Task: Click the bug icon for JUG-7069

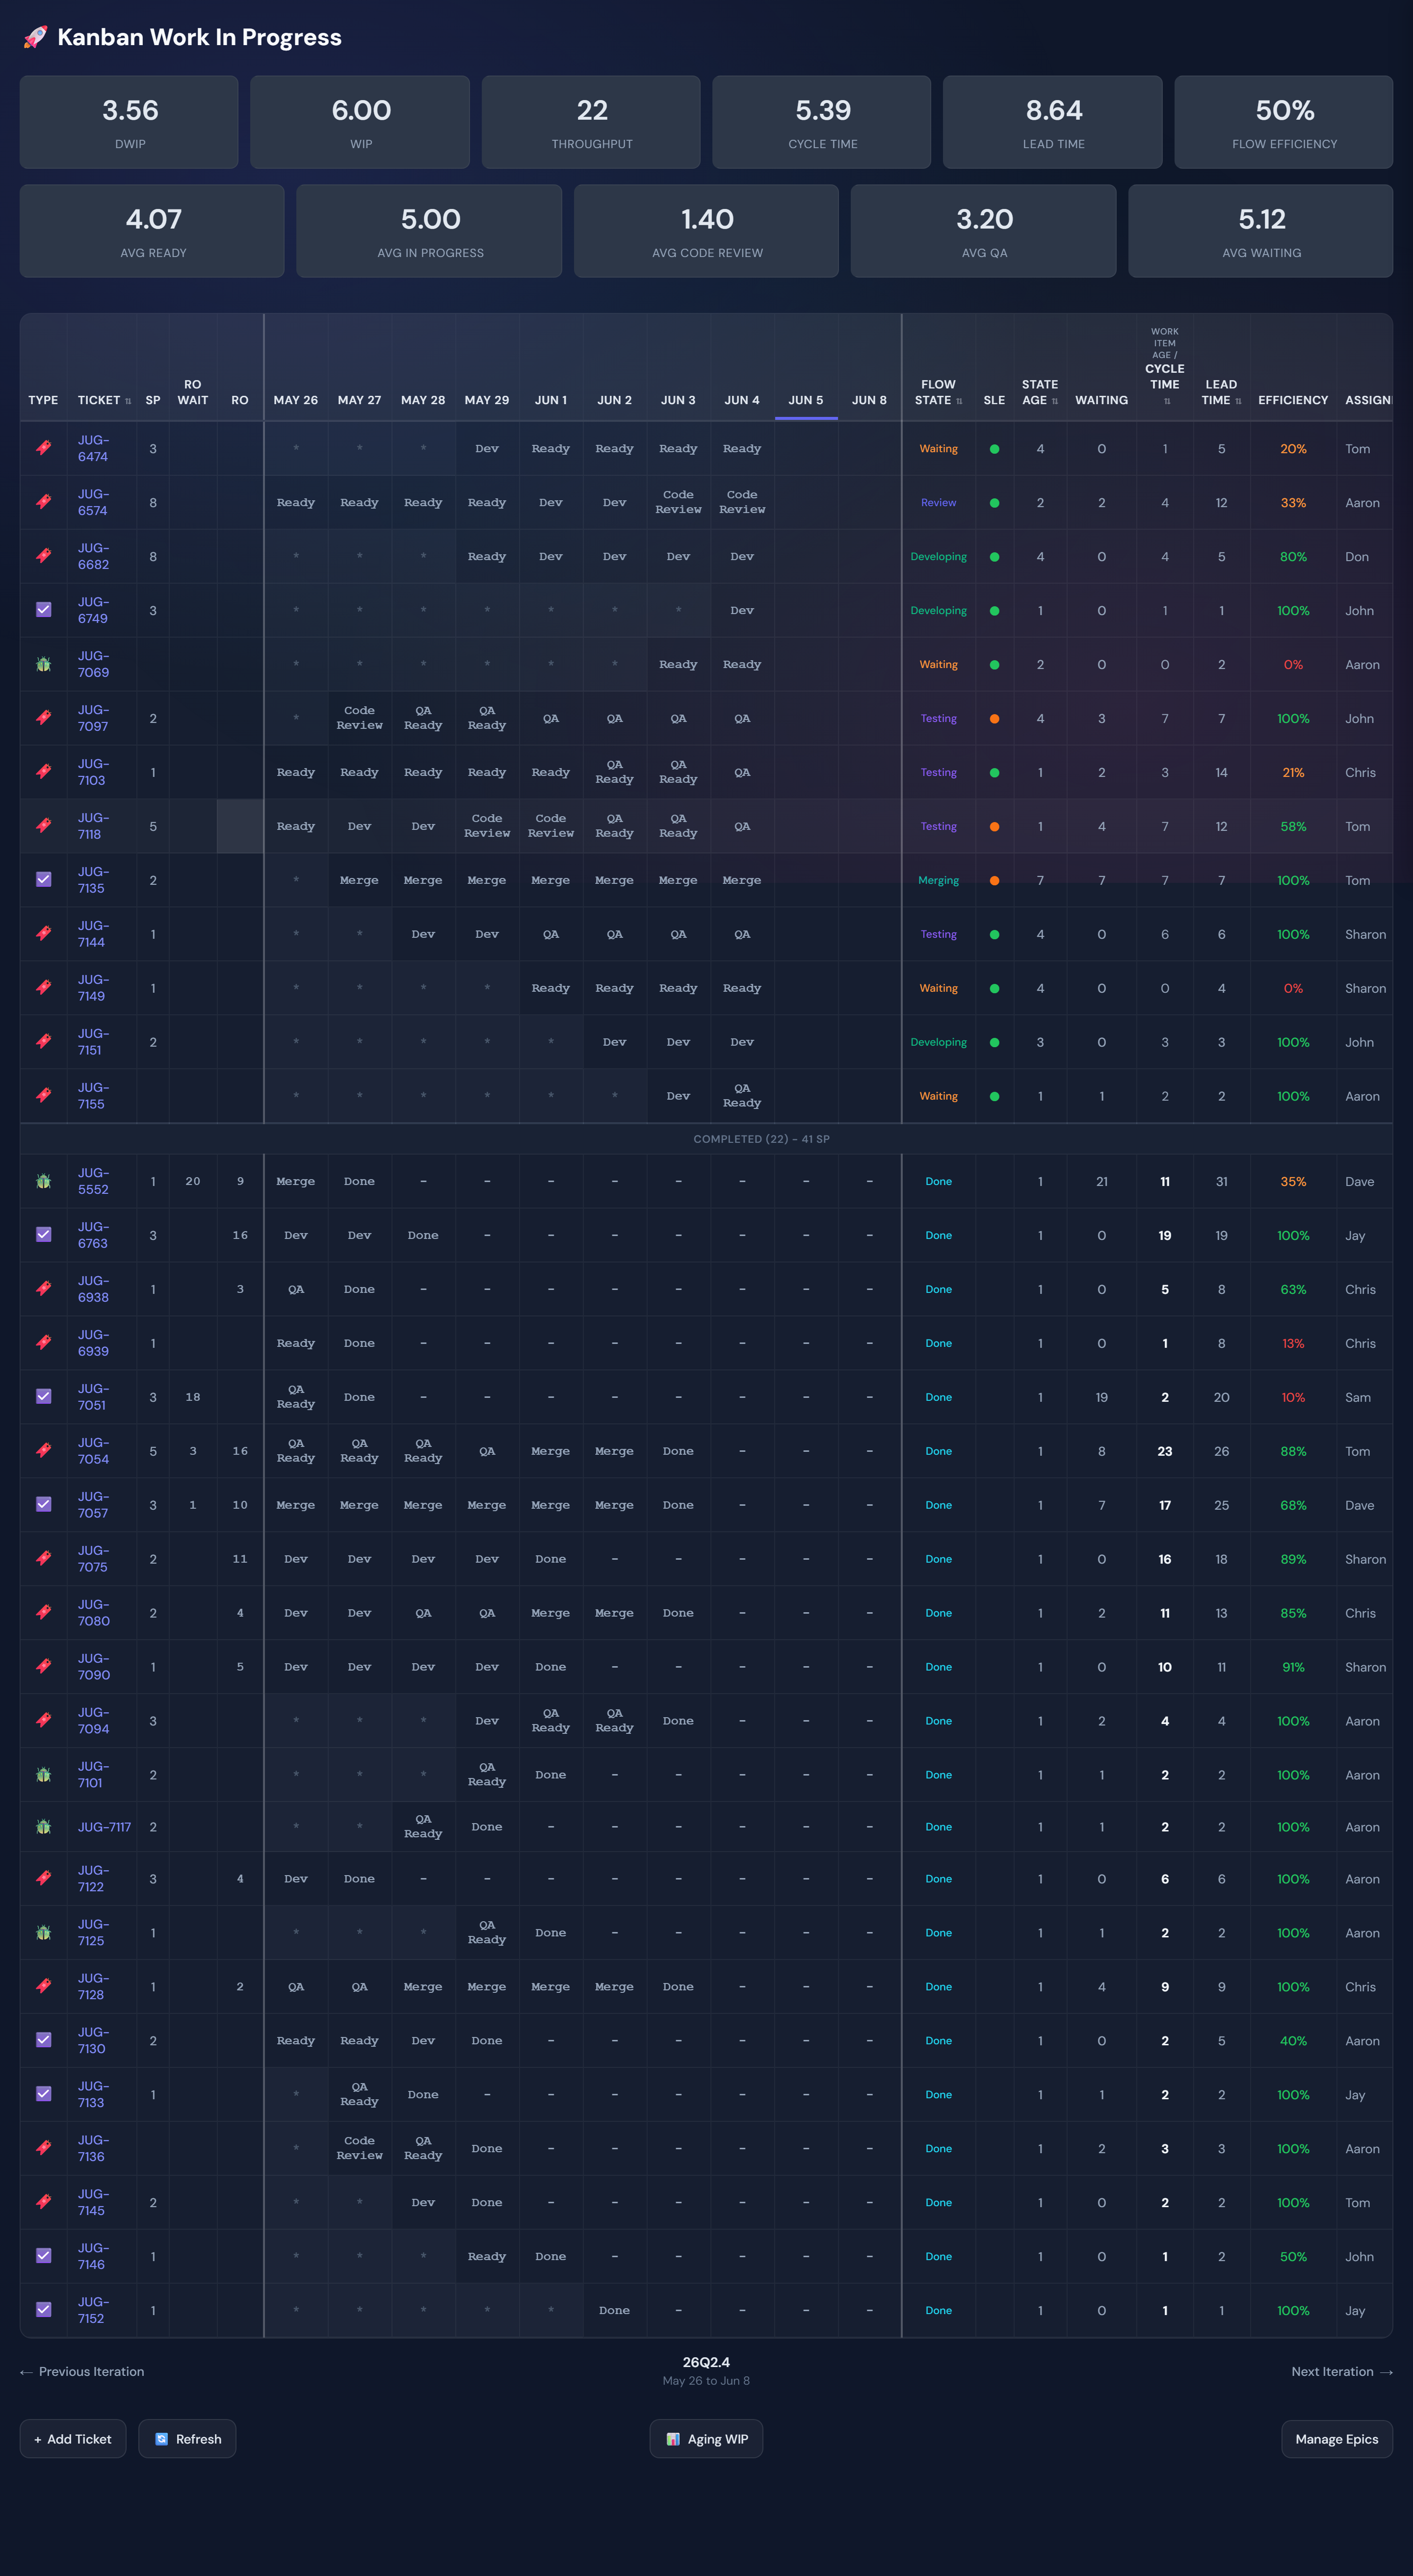Action: [43, 664]
